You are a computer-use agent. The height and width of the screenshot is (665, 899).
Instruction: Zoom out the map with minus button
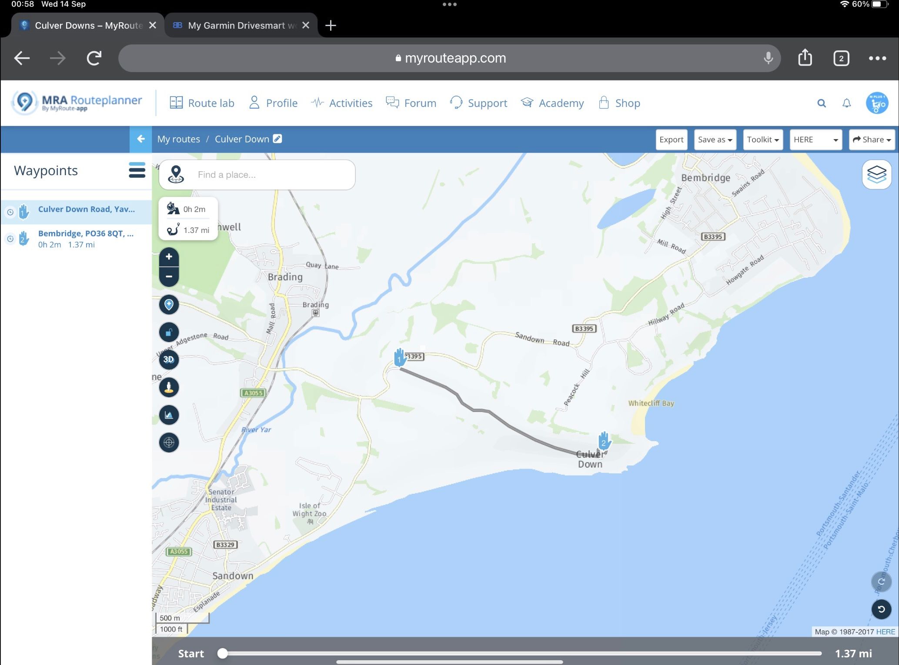169,276
